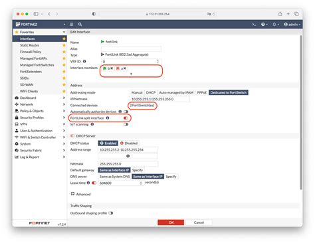Toggle FortiLink split interface

tap(126, 118)
